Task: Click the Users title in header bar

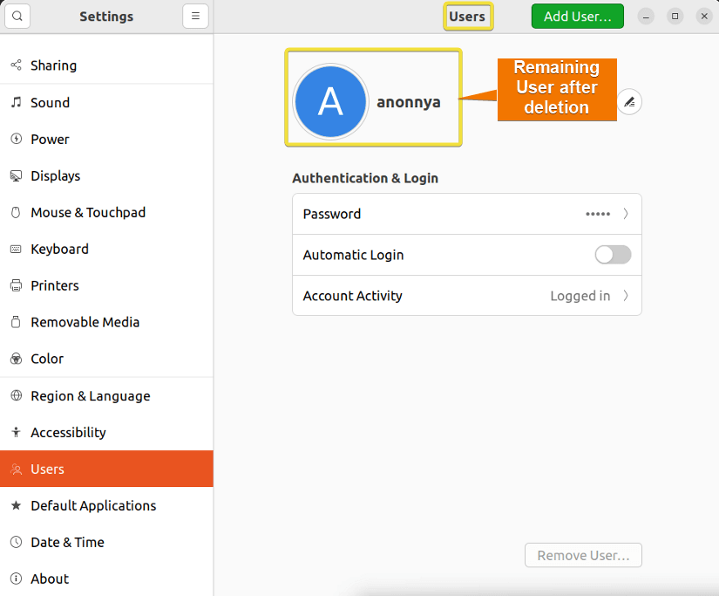Action: click(467, 17)
